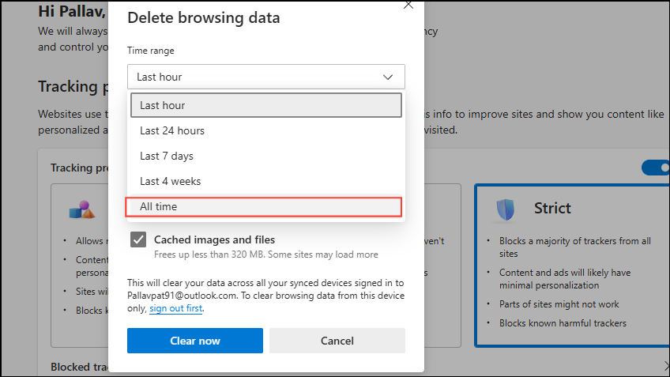
Task: Click the Time range dropdown chevron arrow
Action: 388,77
